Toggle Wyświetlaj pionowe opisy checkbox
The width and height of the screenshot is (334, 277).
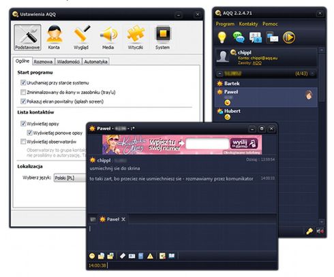(29, 133)
